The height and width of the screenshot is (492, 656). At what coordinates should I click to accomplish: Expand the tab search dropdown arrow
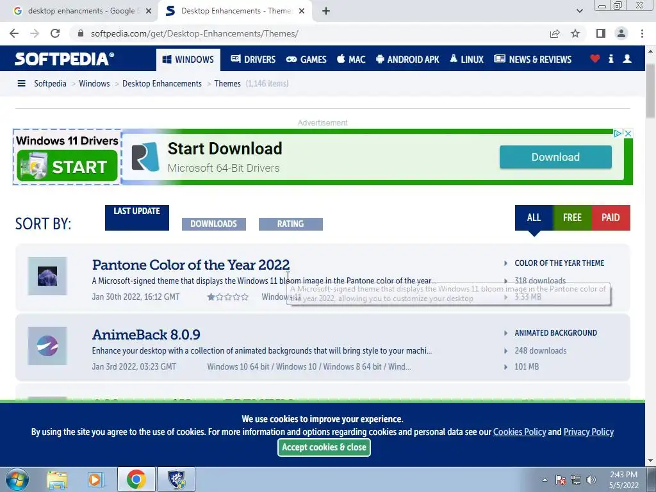coord(579,11)
